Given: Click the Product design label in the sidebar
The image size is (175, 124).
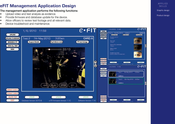Looking at the screenshot, I should click(x=163, y=15).
